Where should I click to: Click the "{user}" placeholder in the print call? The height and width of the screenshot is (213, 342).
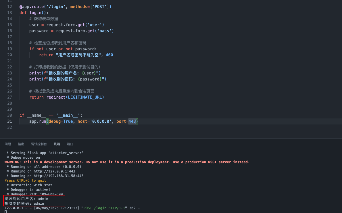(89, 73)
